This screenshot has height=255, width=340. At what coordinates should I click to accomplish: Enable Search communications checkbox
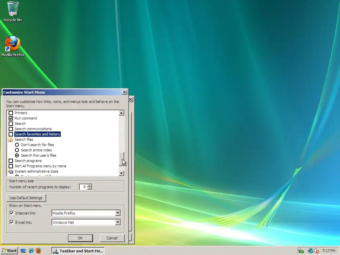click(11, 129)
